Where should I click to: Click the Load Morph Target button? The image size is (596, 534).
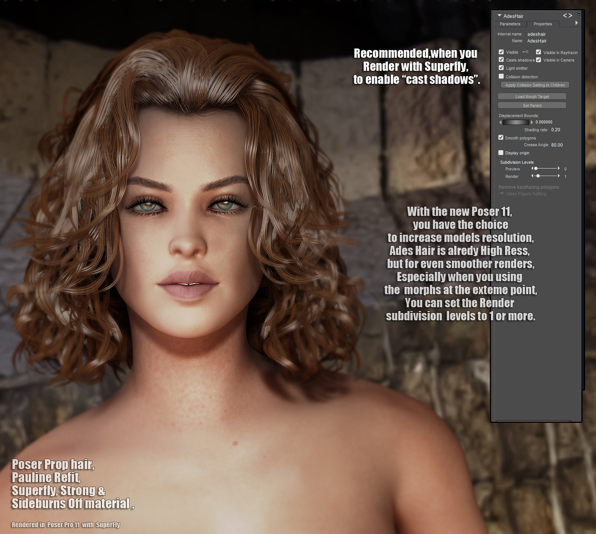pos(532,97)
